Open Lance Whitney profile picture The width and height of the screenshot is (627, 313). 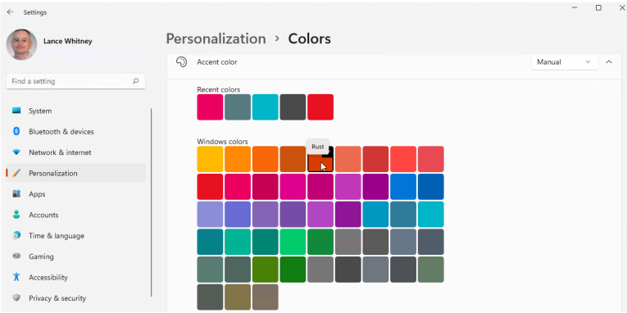point(21,44)
